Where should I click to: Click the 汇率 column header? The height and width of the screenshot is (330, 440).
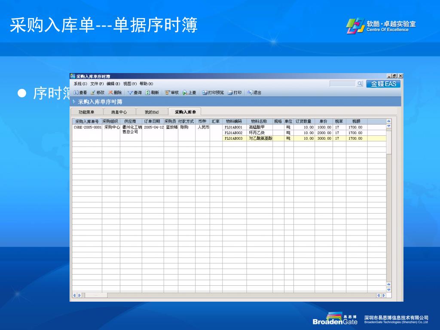pos(216,121)
